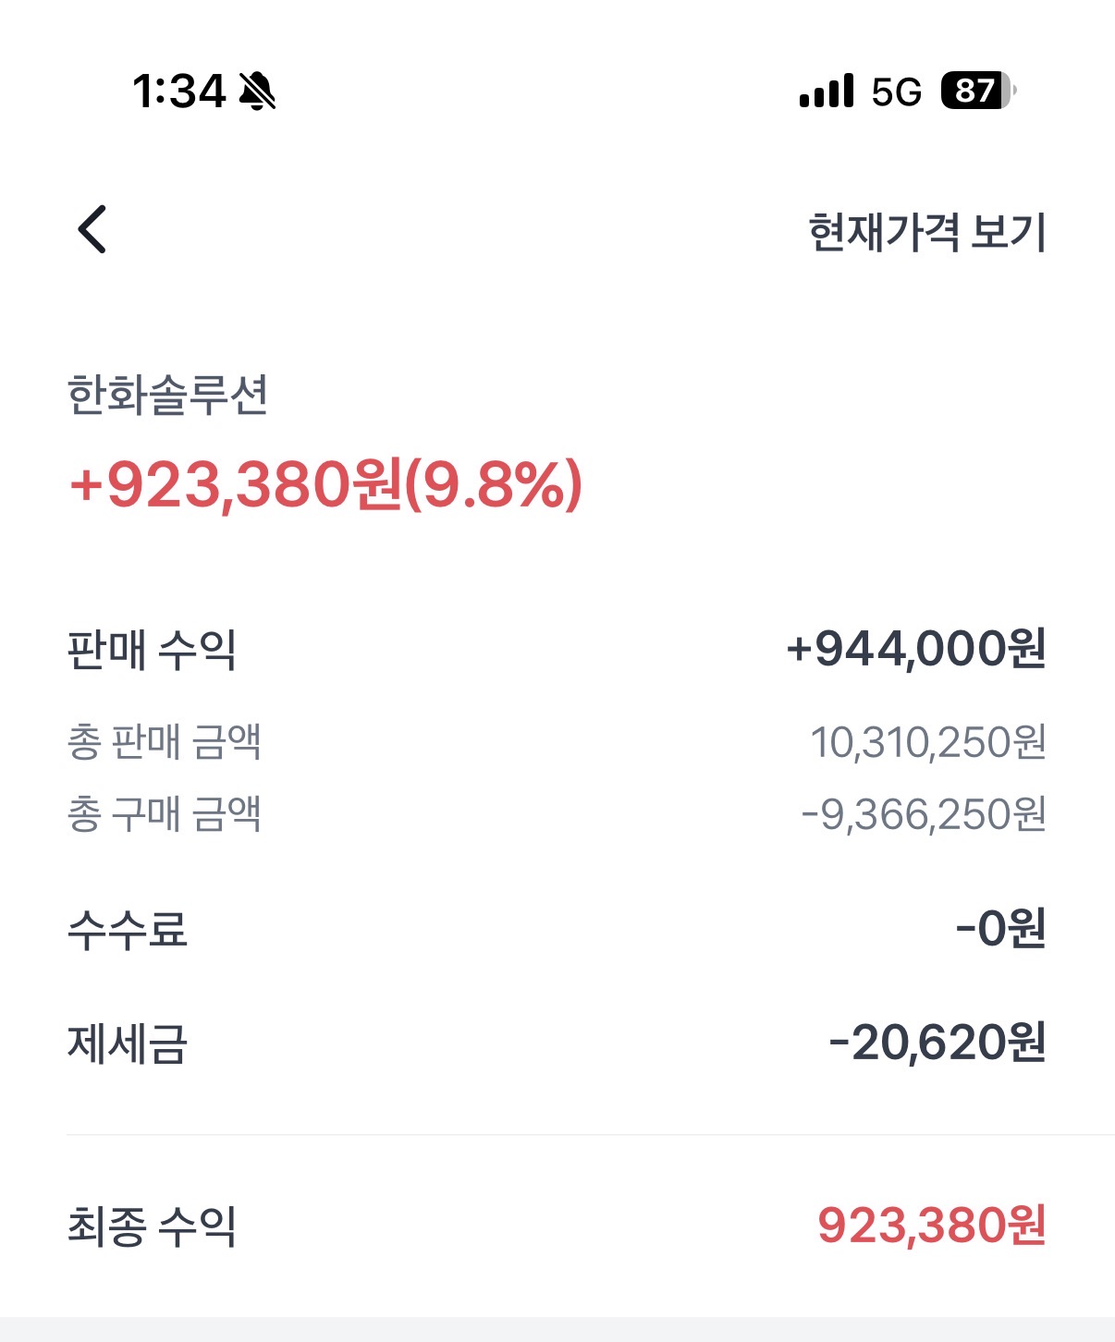Tap the silent mode bell icon

(258, 91)
